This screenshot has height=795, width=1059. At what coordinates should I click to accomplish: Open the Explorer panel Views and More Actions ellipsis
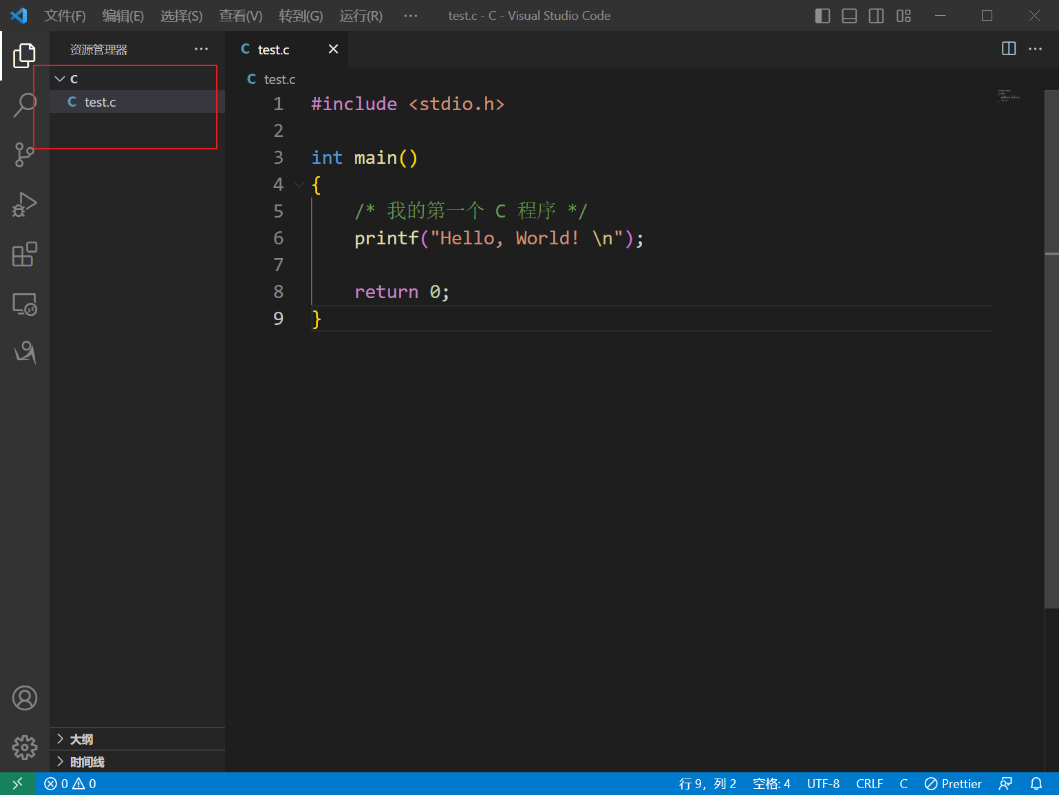point(201,49)
